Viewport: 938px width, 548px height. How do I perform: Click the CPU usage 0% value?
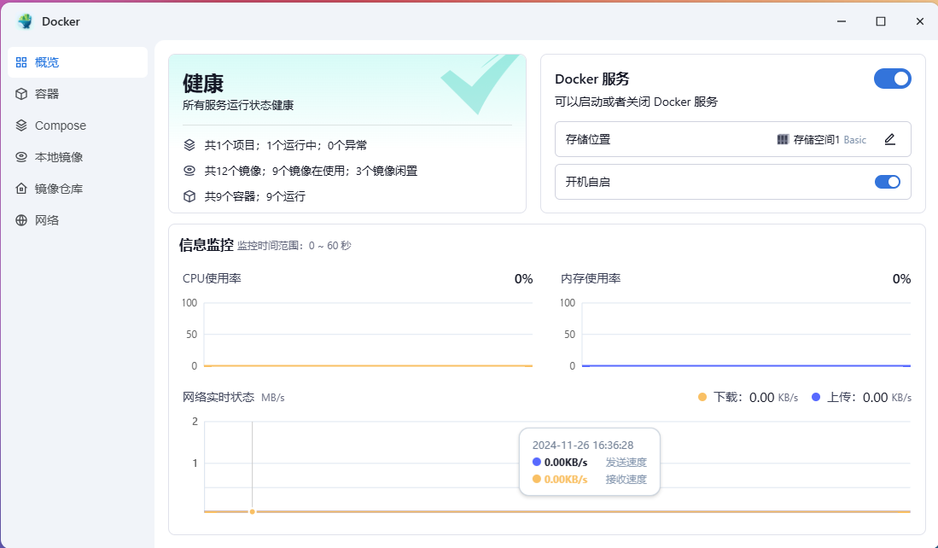pos(523,279)
